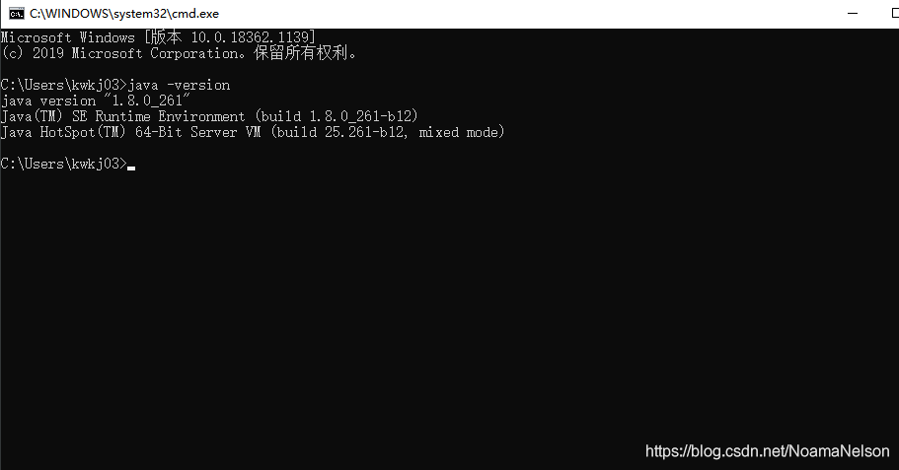Click the 2019 Microsoft Corporation copyright line
This screenshot has height=470, width=899.
[179, 53]
